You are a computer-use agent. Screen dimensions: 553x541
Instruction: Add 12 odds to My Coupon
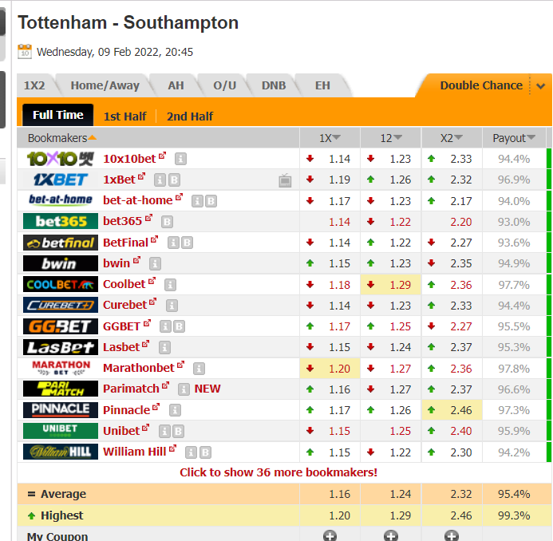click(391, 535)
